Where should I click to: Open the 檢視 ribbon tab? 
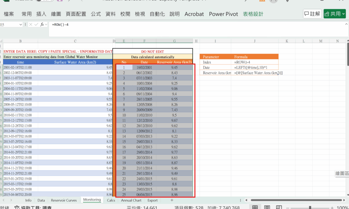(140, 14)
